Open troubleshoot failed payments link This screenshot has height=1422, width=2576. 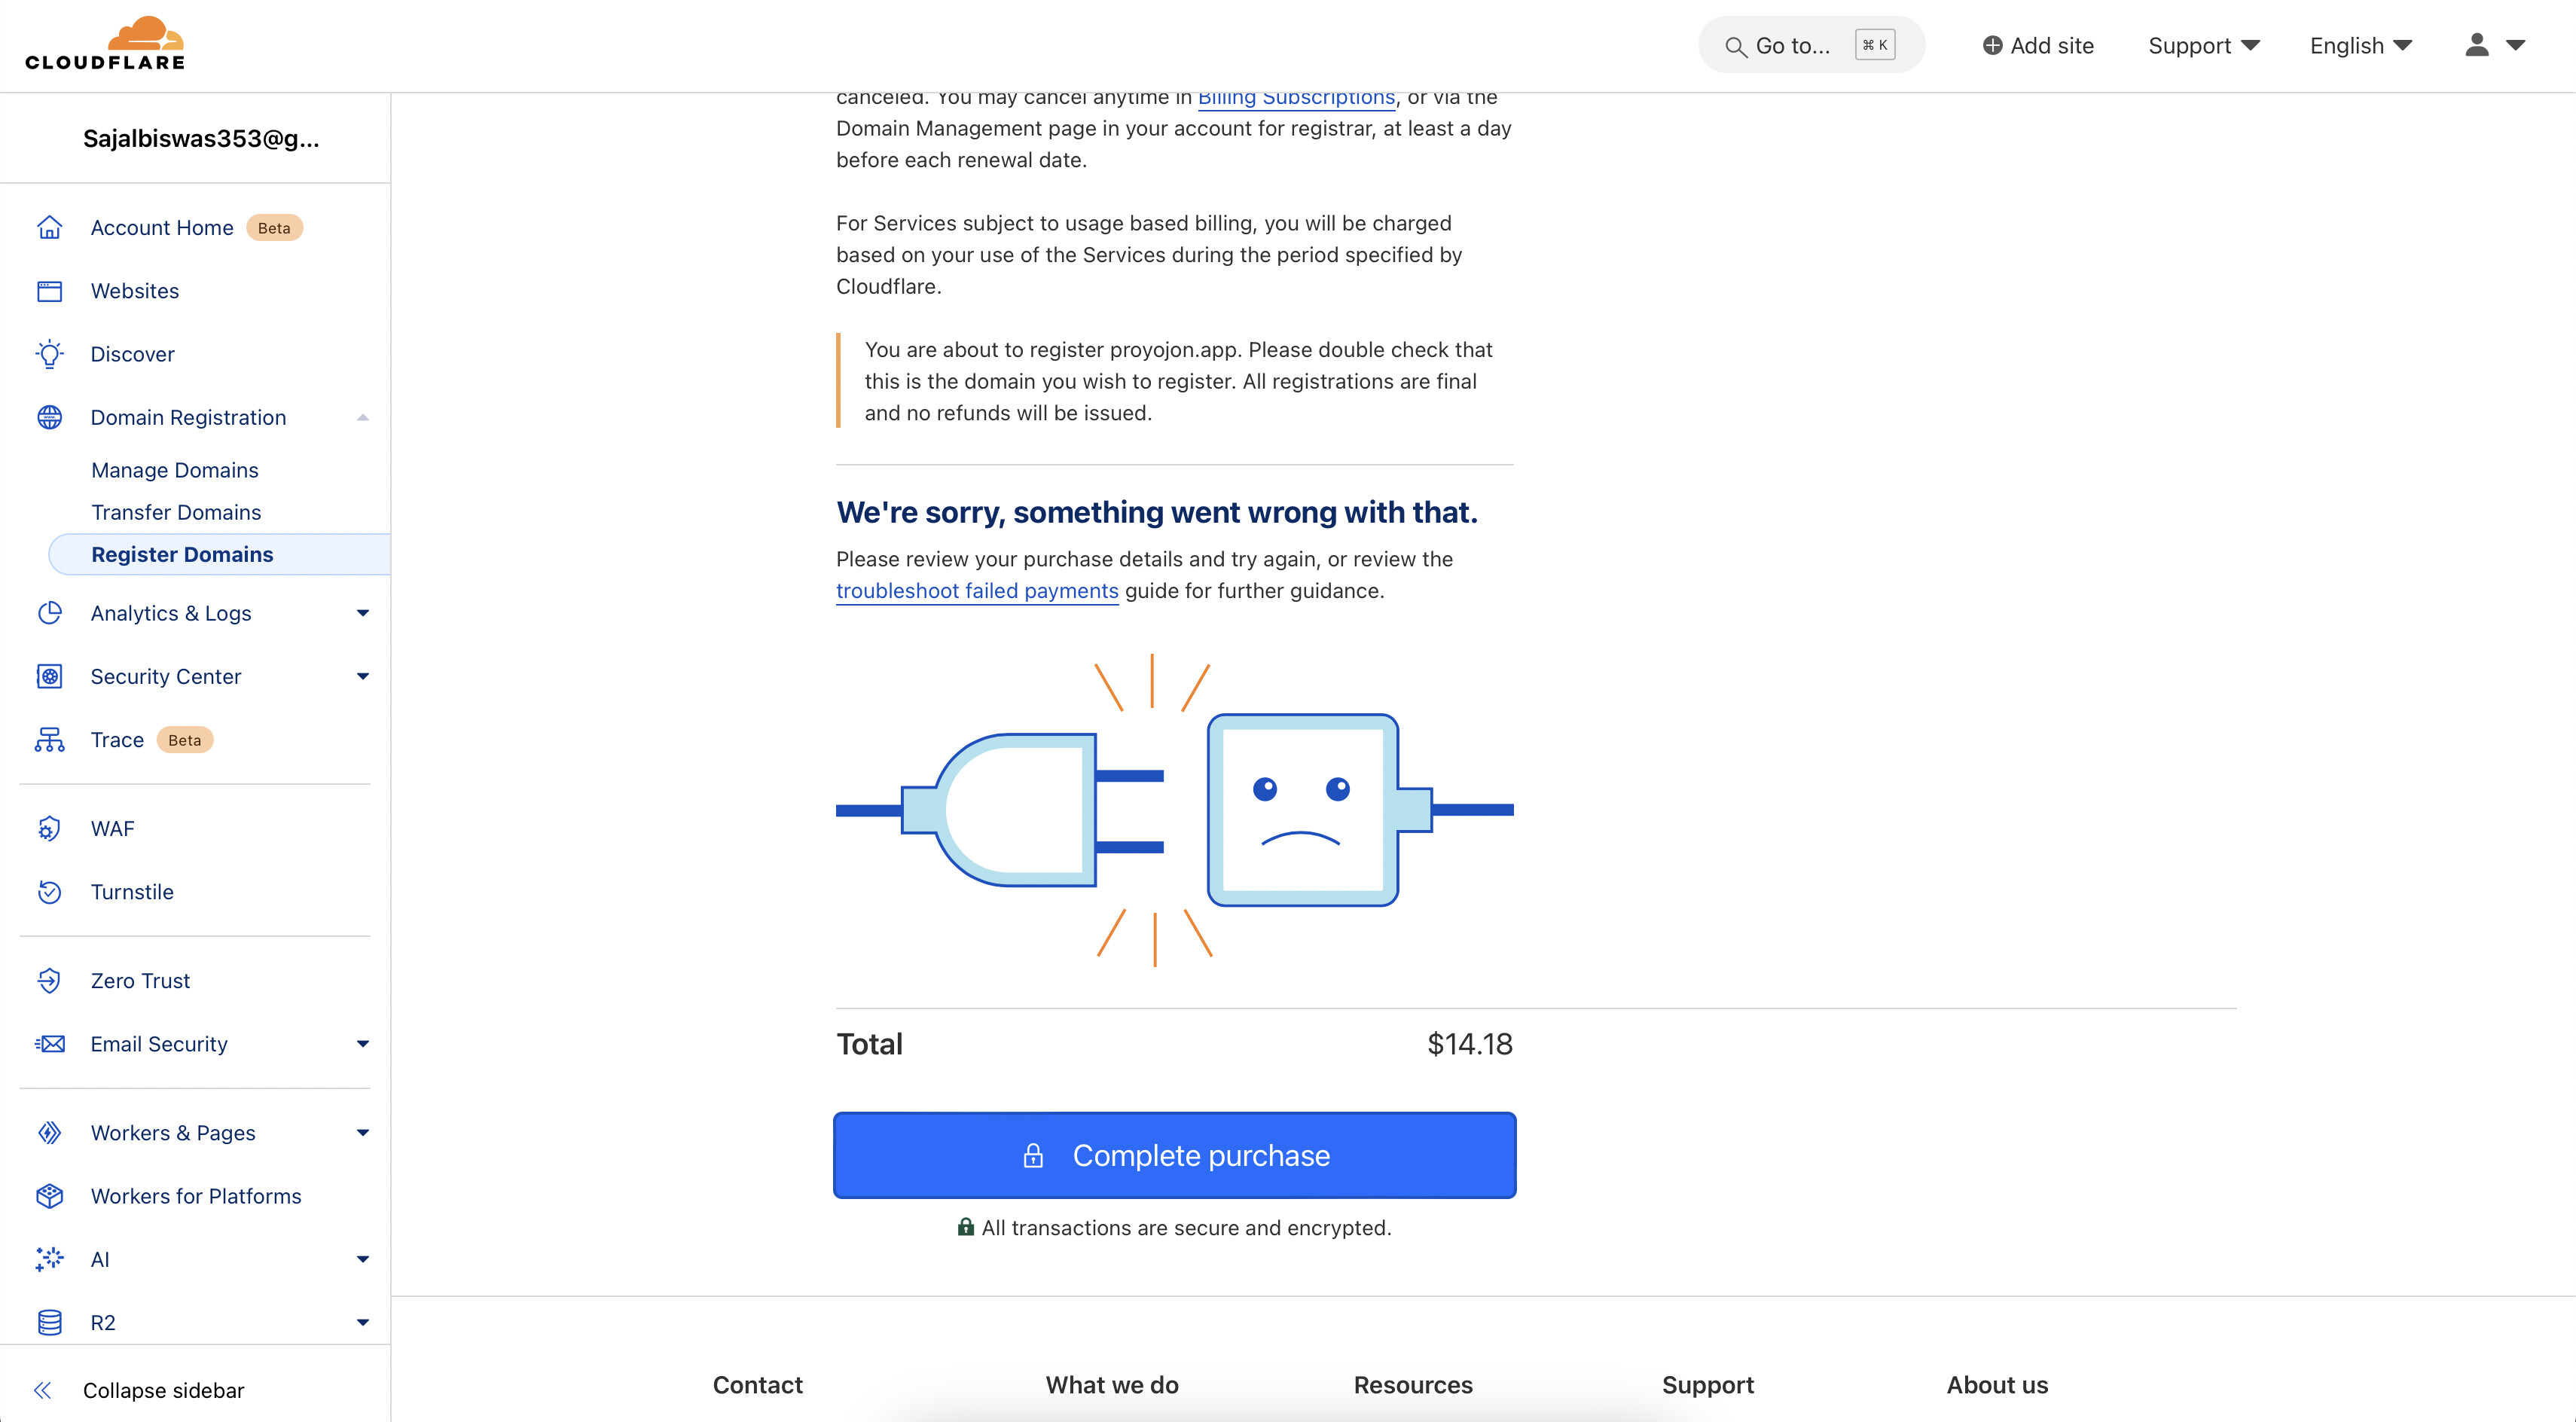tap(976, 591)
